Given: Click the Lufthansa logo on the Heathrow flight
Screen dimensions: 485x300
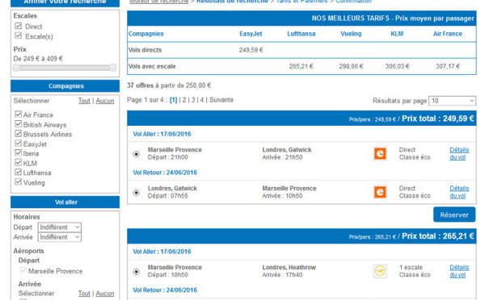Looking at the screenshot, I should 380,271.
